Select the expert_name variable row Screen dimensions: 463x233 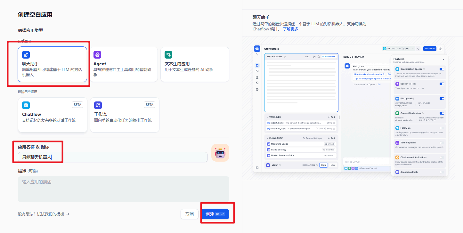point(301,123)
